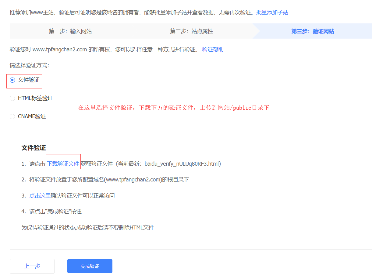Click the 推荐添加www主站 recommendation sentence
372x279 pixels.
[132, 12]
